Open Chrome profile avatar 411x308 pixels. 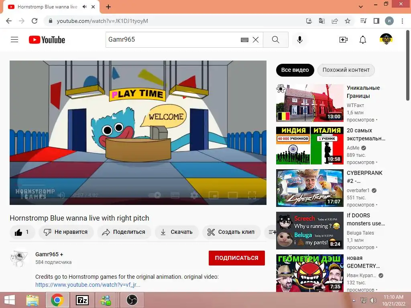coord(389,21)
